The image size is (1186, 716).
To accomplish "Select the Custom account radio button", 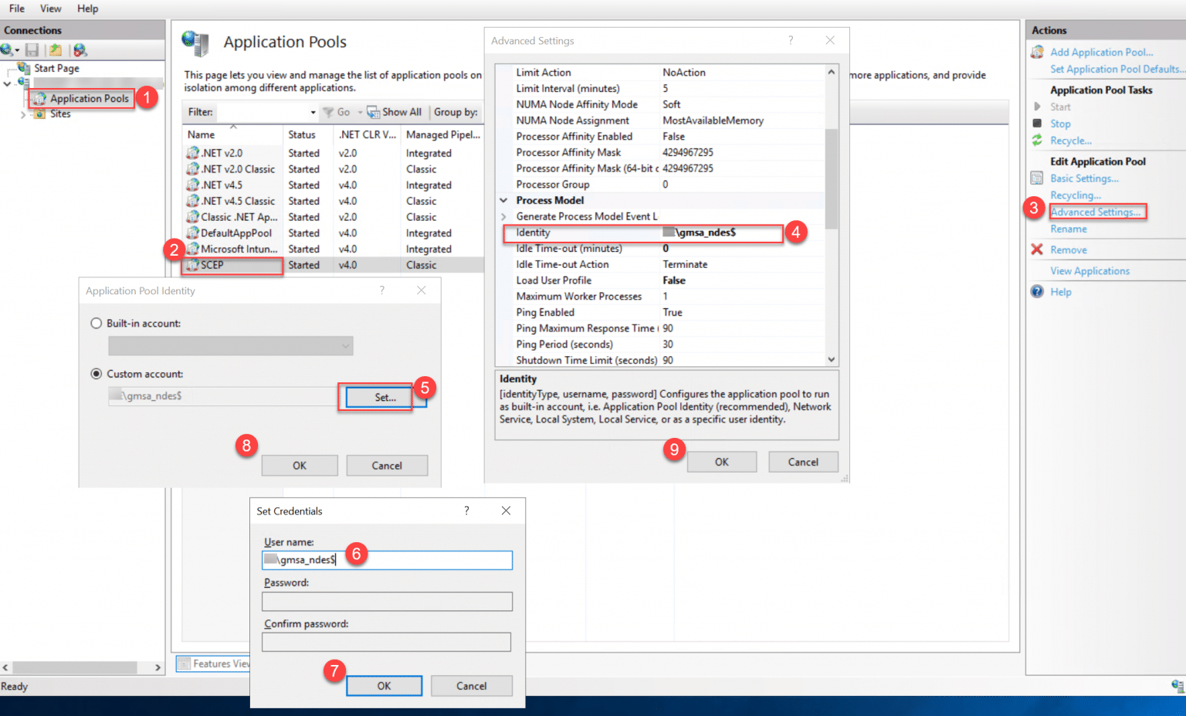I will point(96,373).
